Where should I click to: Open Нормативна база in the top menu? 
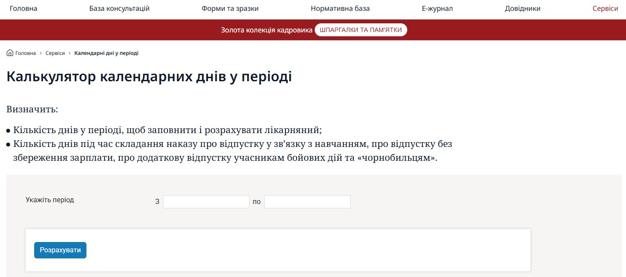pyautogui.click(x=340, y=9)
